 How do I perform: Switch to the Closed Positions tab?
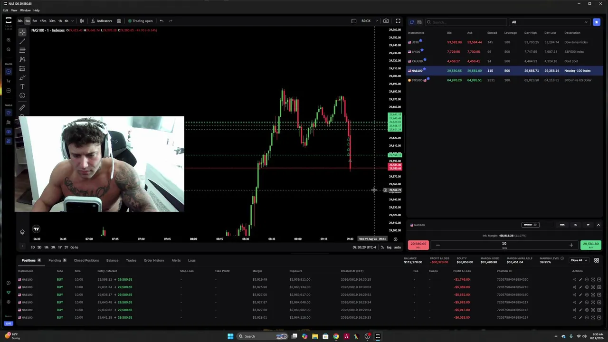(x=86, y=260)
